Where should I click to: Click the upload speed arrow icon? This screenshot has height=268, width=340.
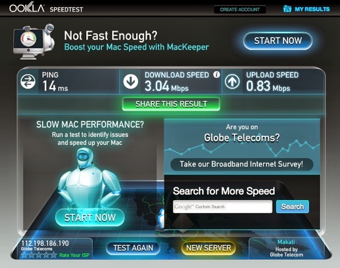click(x=232, y=81)
